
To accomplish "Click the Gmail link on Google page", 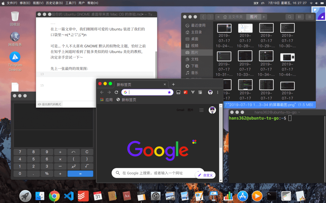I will pos(180,110).
